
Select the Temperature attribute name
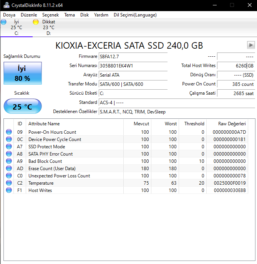[41, 183]
